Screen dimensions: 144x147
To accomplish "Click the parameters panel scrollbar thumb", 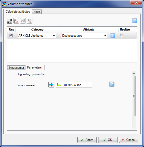I will (x=134, y=96).
